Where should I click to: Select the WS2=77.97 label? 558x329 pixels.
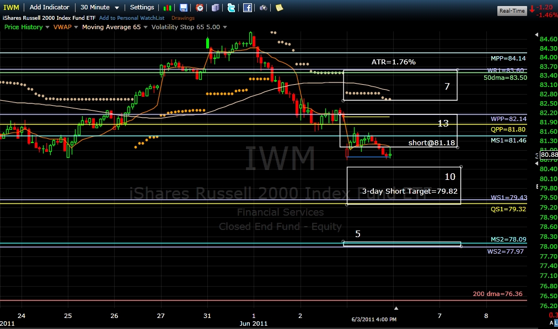pyautogui.click(x=505, y=251)
